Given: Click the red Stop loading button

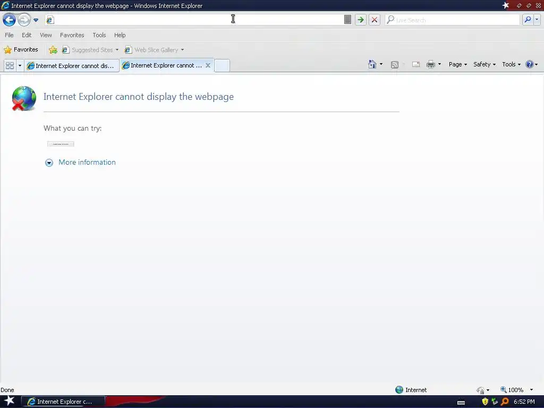Looking at the screenshot, I should point(375,20).
